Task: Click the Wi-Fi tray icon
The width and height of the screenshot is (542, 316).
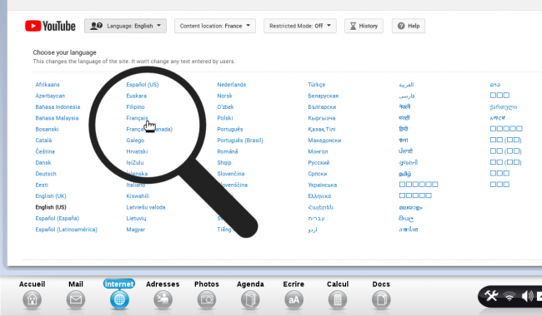Action: 509,296
